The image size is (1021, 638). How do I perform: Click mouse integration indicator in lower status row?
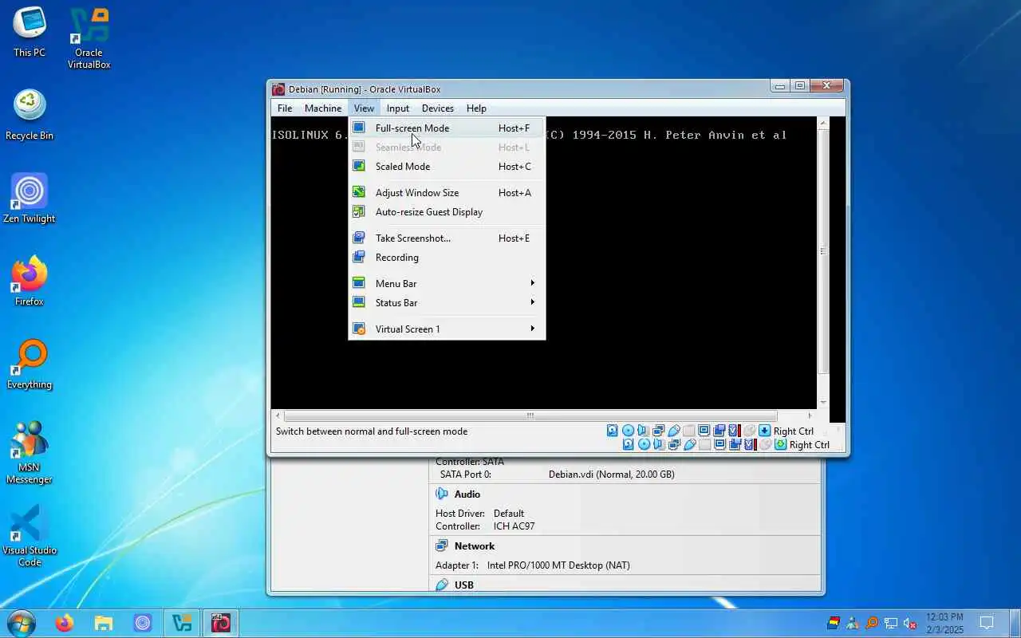[x=765, y=445]
